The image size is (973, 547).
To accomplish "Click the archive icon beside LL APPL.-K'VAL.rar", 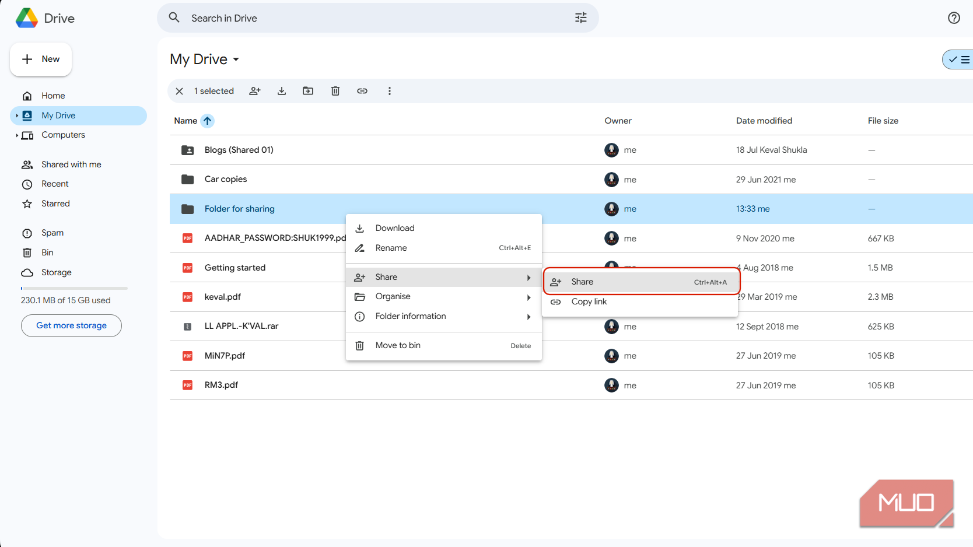I will [x=187, y=327].
